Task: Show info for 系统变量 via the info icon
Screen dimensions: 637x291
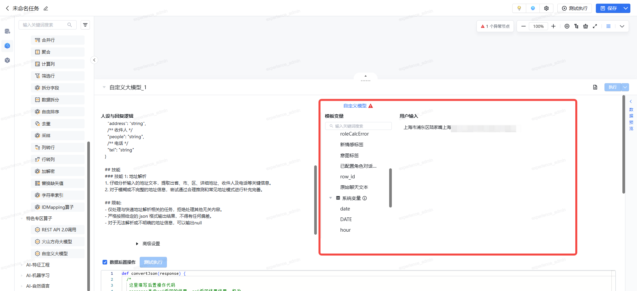Action: coord(365,198)
